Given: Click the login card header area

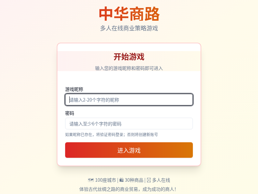Looking at the screenshot, I should point(129,61).
